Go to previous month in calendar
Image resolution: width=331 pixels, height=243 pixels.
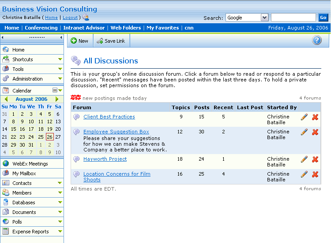(6, 99)
